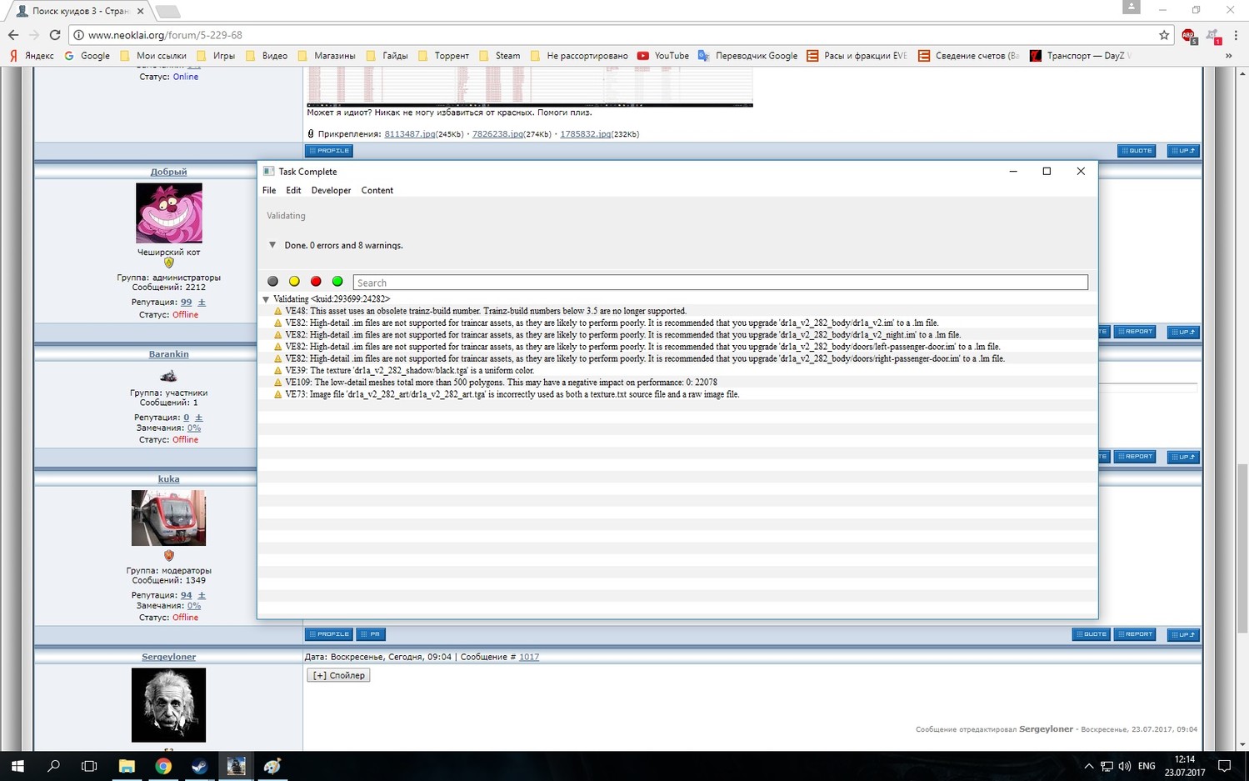Collapse the Done results disclosure triangle
Screen dimensions: 1249x781
coord(272,245)
